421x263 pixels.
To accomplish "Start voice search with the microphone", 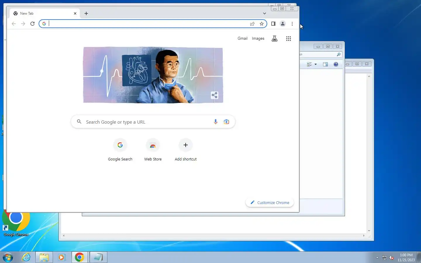I will pos(215,122).
